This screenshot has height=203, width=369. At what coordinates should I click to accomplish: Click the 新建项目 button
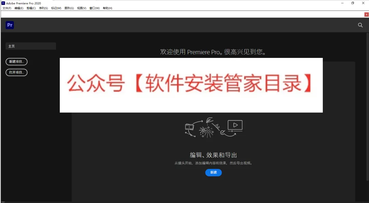(x=16, y=62)
